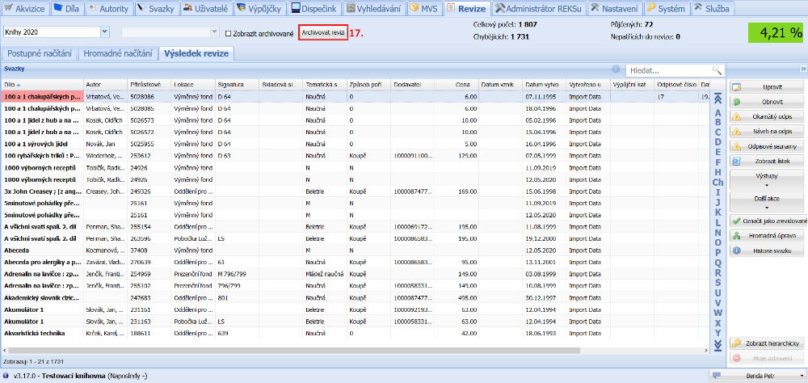Click the Archivovat revizi button

[322, 33]
